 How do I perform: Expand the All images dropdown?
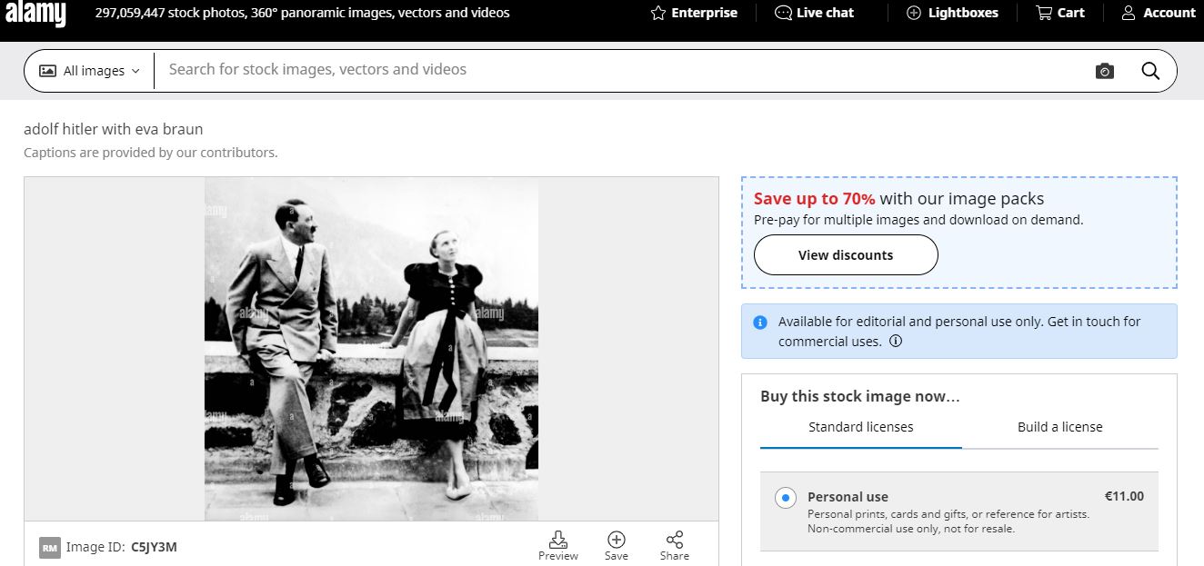(x=90, y=71)
